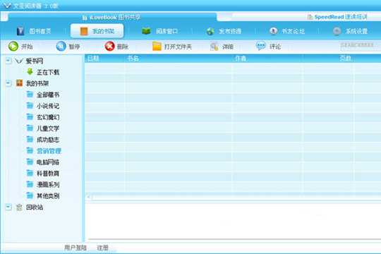Collapse the 回收站 tree node
The width and height of the screenshot is (381, 254).
(8, 207)
